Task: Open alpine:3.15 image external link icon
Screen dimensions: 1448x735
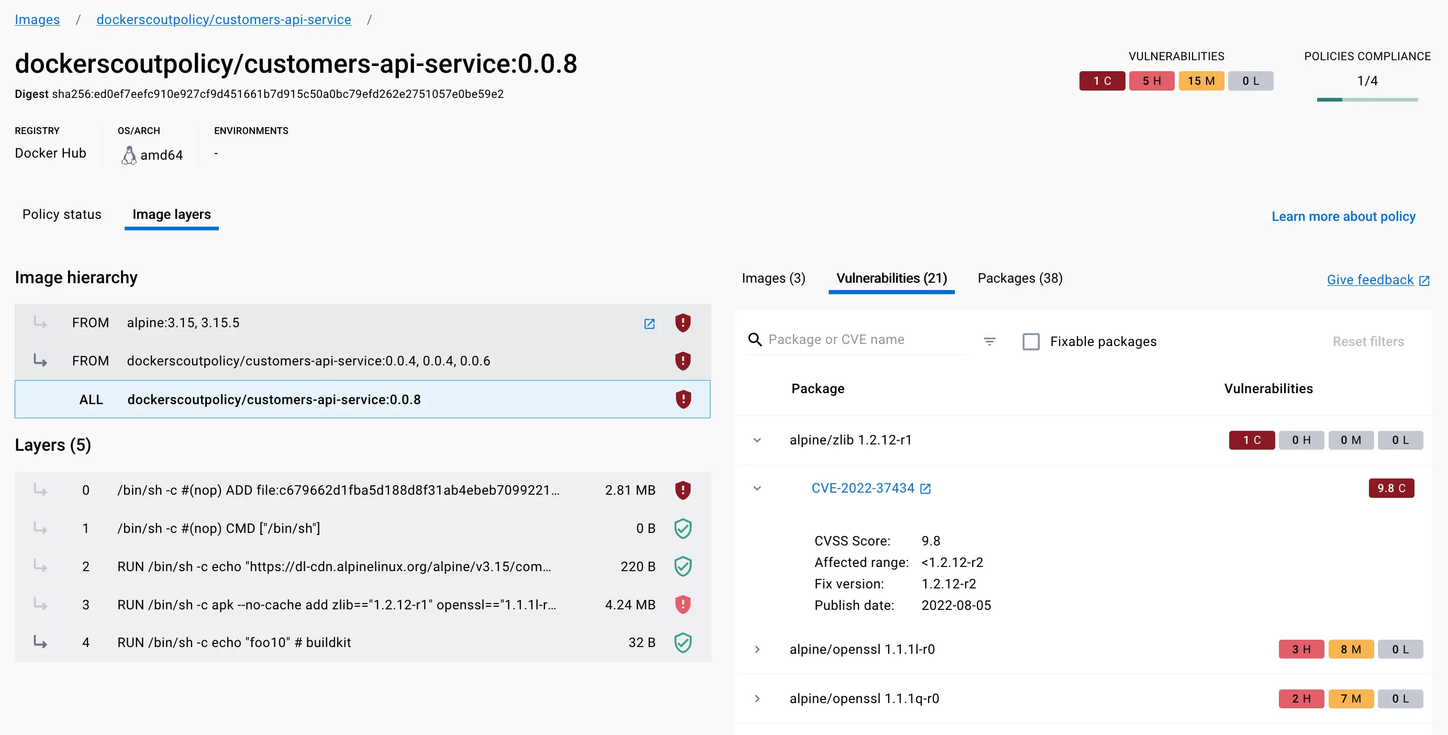Action: coord(649,323)
